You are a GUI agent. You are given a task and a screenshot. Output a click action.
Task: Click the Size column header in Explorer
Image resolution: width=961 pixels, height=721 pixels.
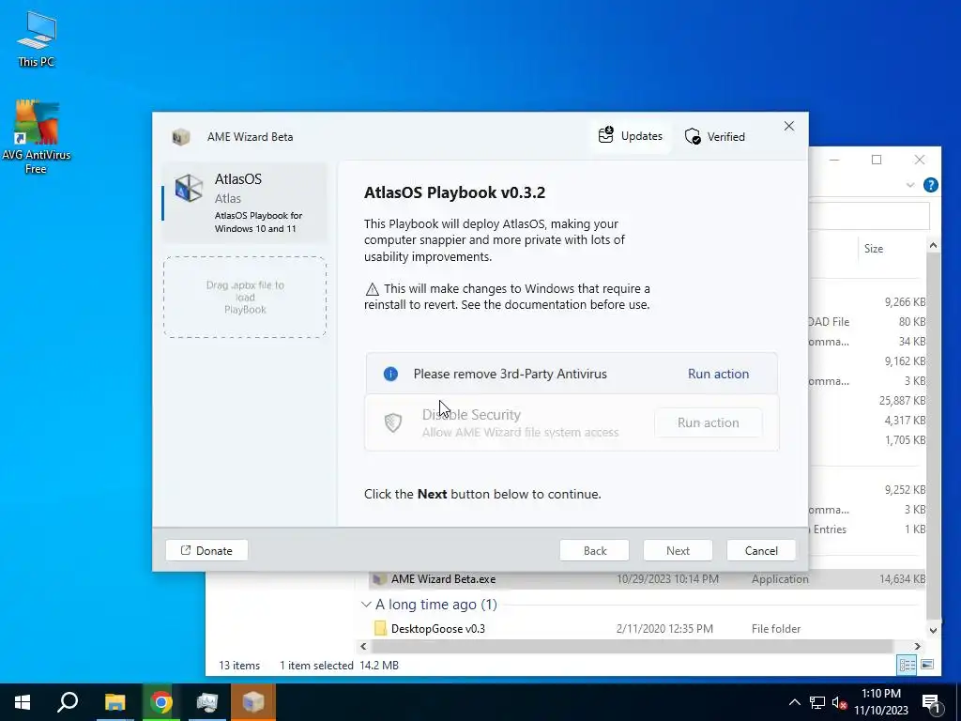(874, 248)
